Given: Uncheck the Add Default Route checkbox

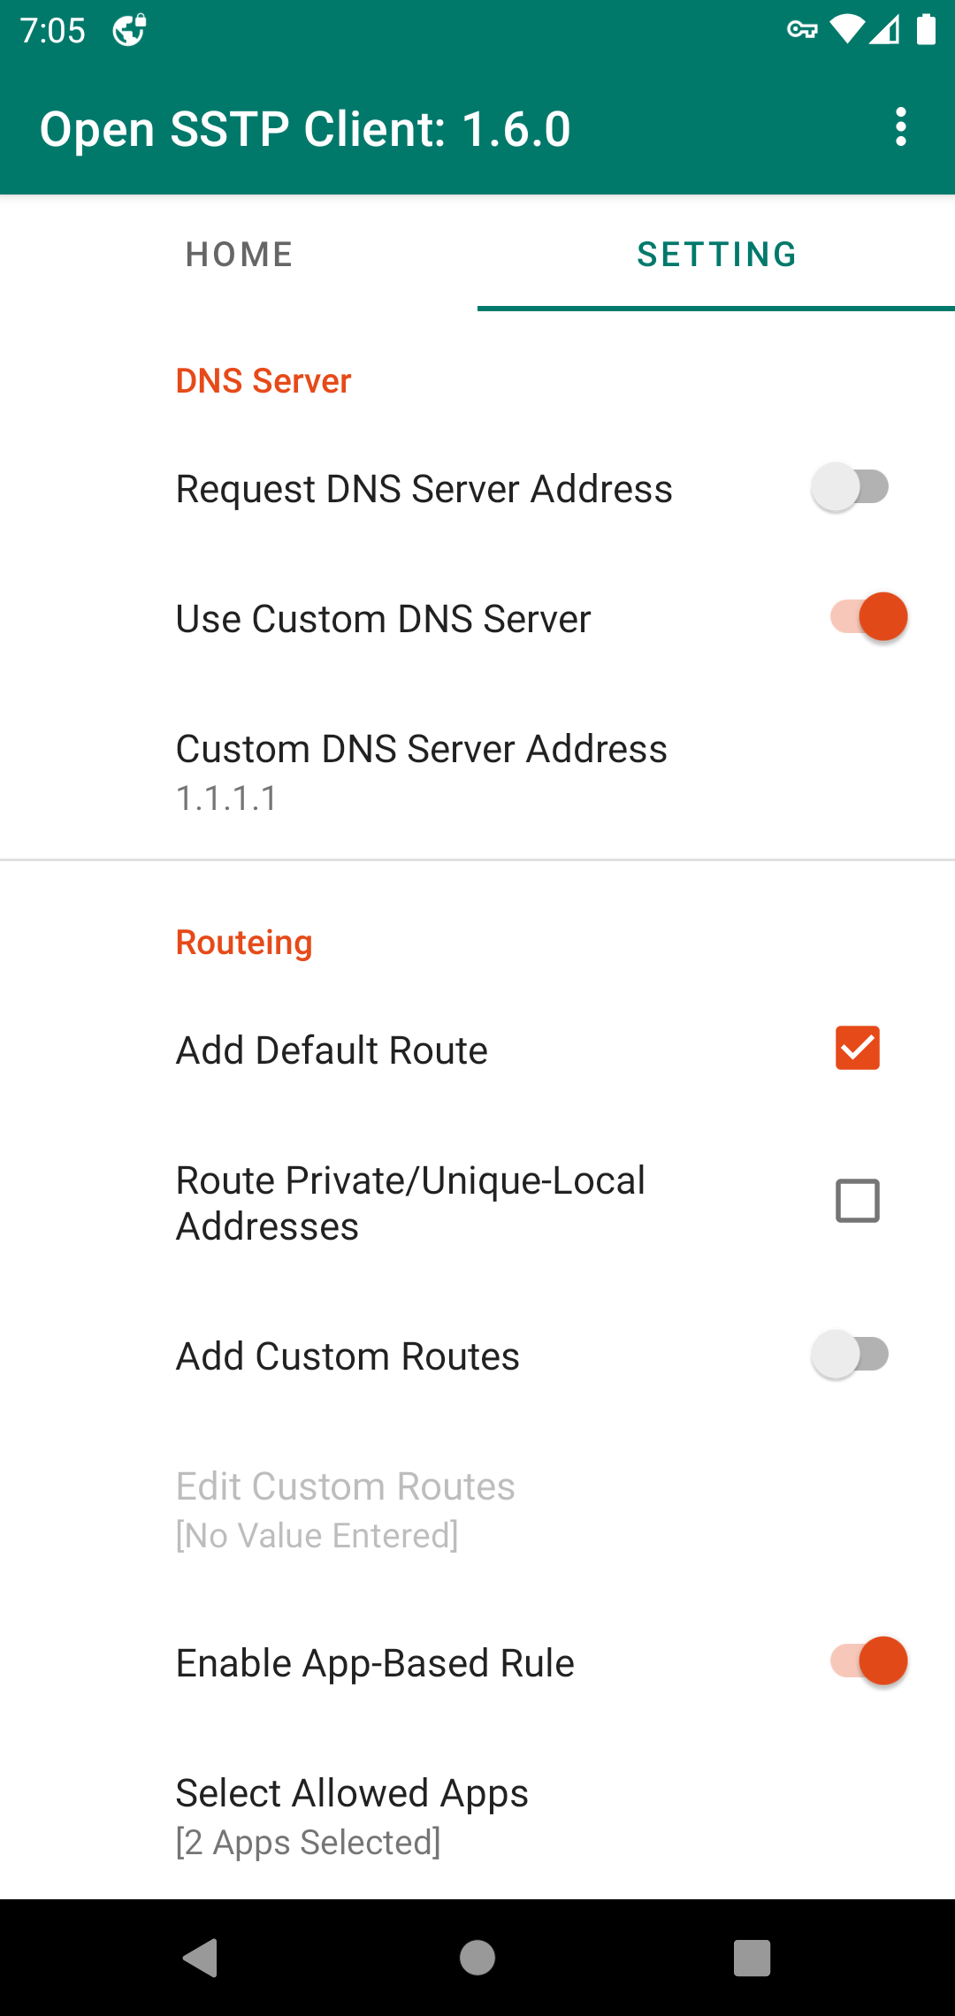Looking at the screenshot, I should tap(857, 1048).
